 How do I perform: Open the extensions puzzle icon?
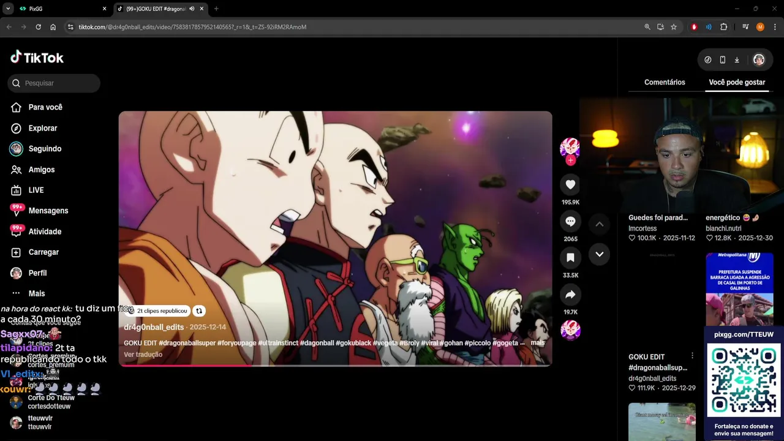[x=723, y=27]
